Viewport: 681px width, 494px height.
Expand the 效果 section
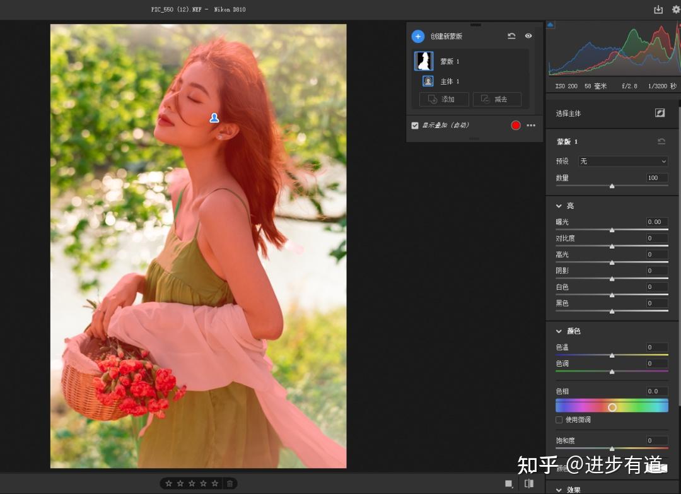pos(559,490)
